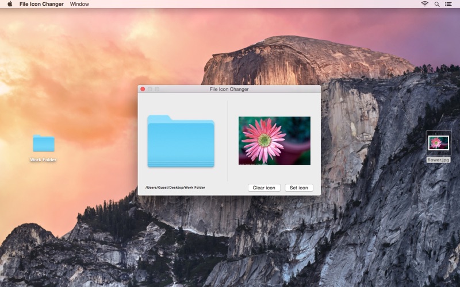Click the Clear icon button
The height and width of the screenshot is (287, 460).
(264, 188)
